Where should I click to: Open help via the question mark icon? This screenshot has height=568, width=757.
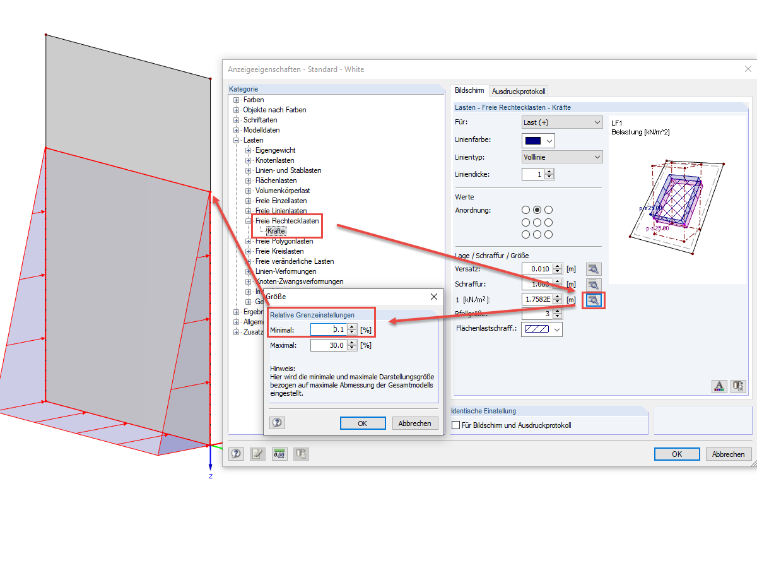tap(236, 453)
